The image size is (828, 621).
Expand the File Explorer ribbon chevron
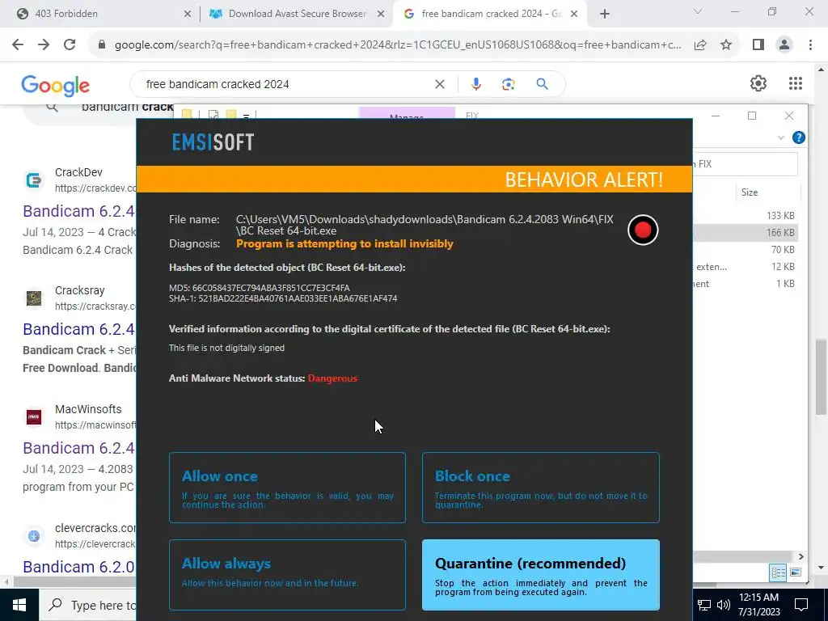tap(781, 137)
